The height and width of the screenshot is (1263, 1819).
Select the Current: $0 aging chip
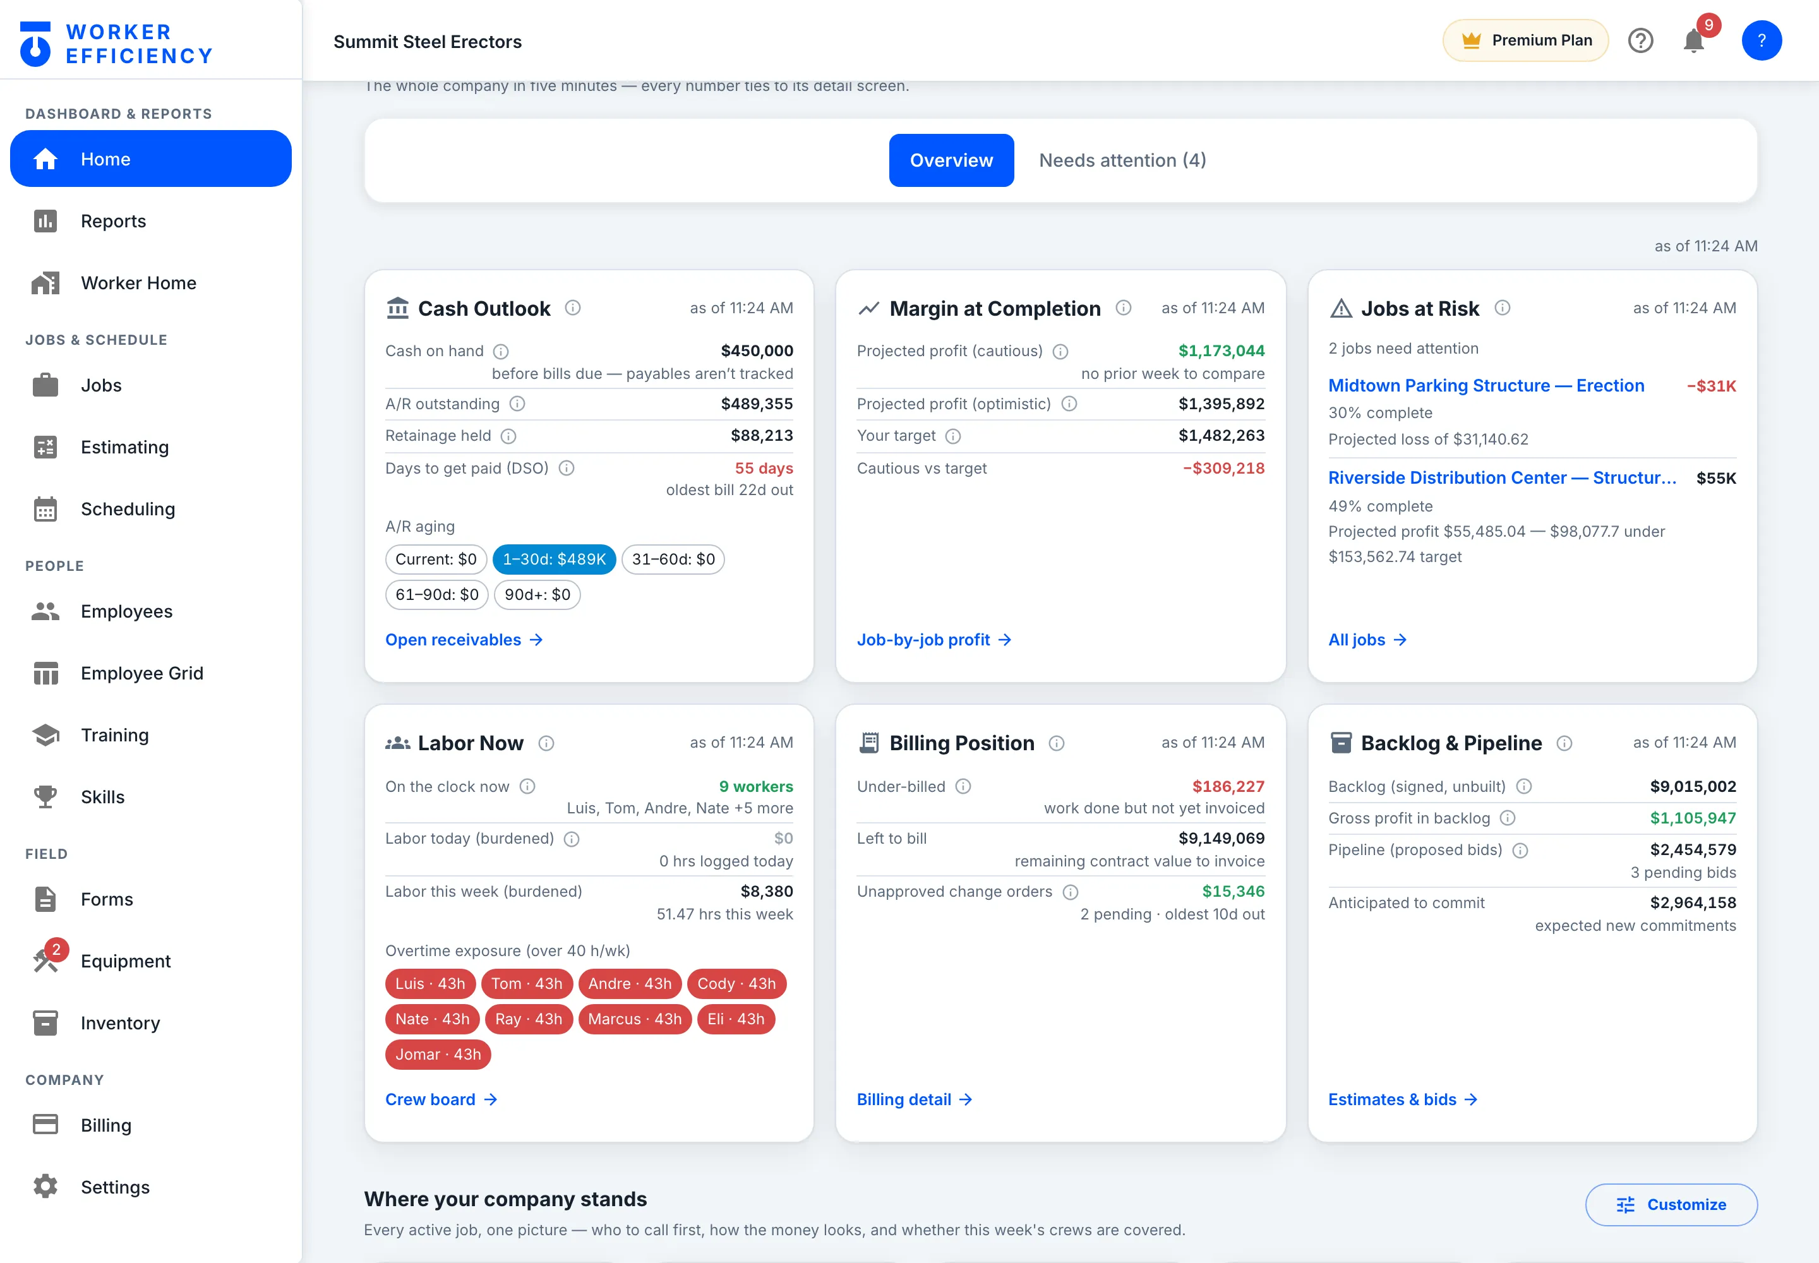point(436,560)
